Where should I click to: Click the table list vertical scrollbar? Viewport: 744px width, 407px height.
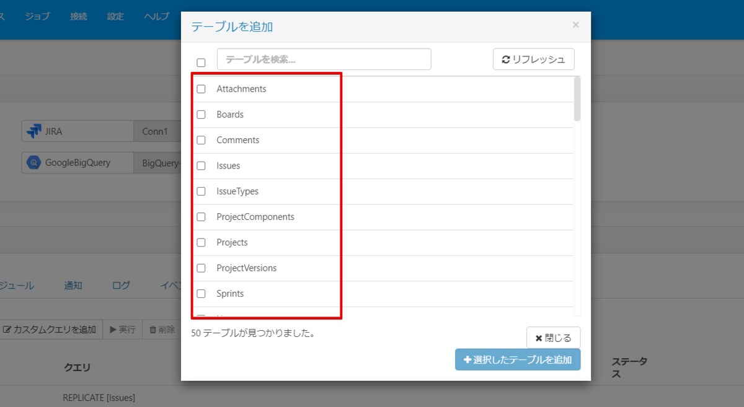(577, 99)
